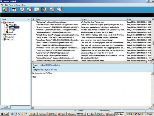Click subject text I'll meet you in the alley
154x116 pixels.
click(x=49, y=70)
